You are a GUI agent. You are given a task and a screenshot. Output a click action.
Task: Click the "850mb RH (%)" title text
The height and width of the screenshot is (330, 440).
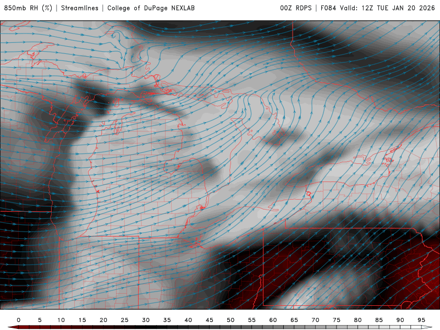(x=28, y=8)
